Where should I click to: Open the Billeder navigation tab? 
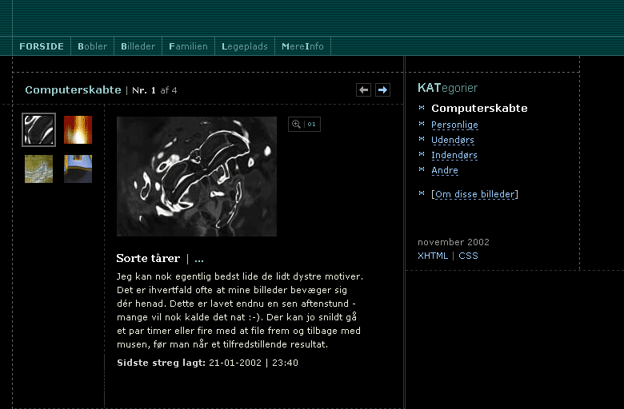click(x=138, y=46)
